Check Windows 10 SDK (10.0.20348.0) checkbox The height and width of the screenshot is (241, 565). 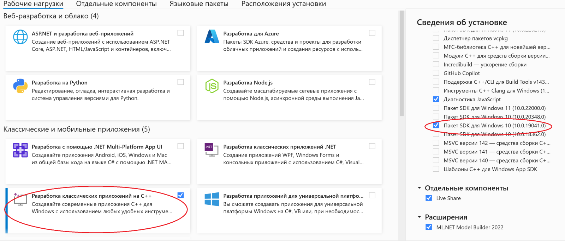point(436,116)
